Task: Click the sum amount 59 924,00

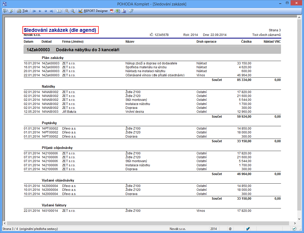Action: point(244,116)
